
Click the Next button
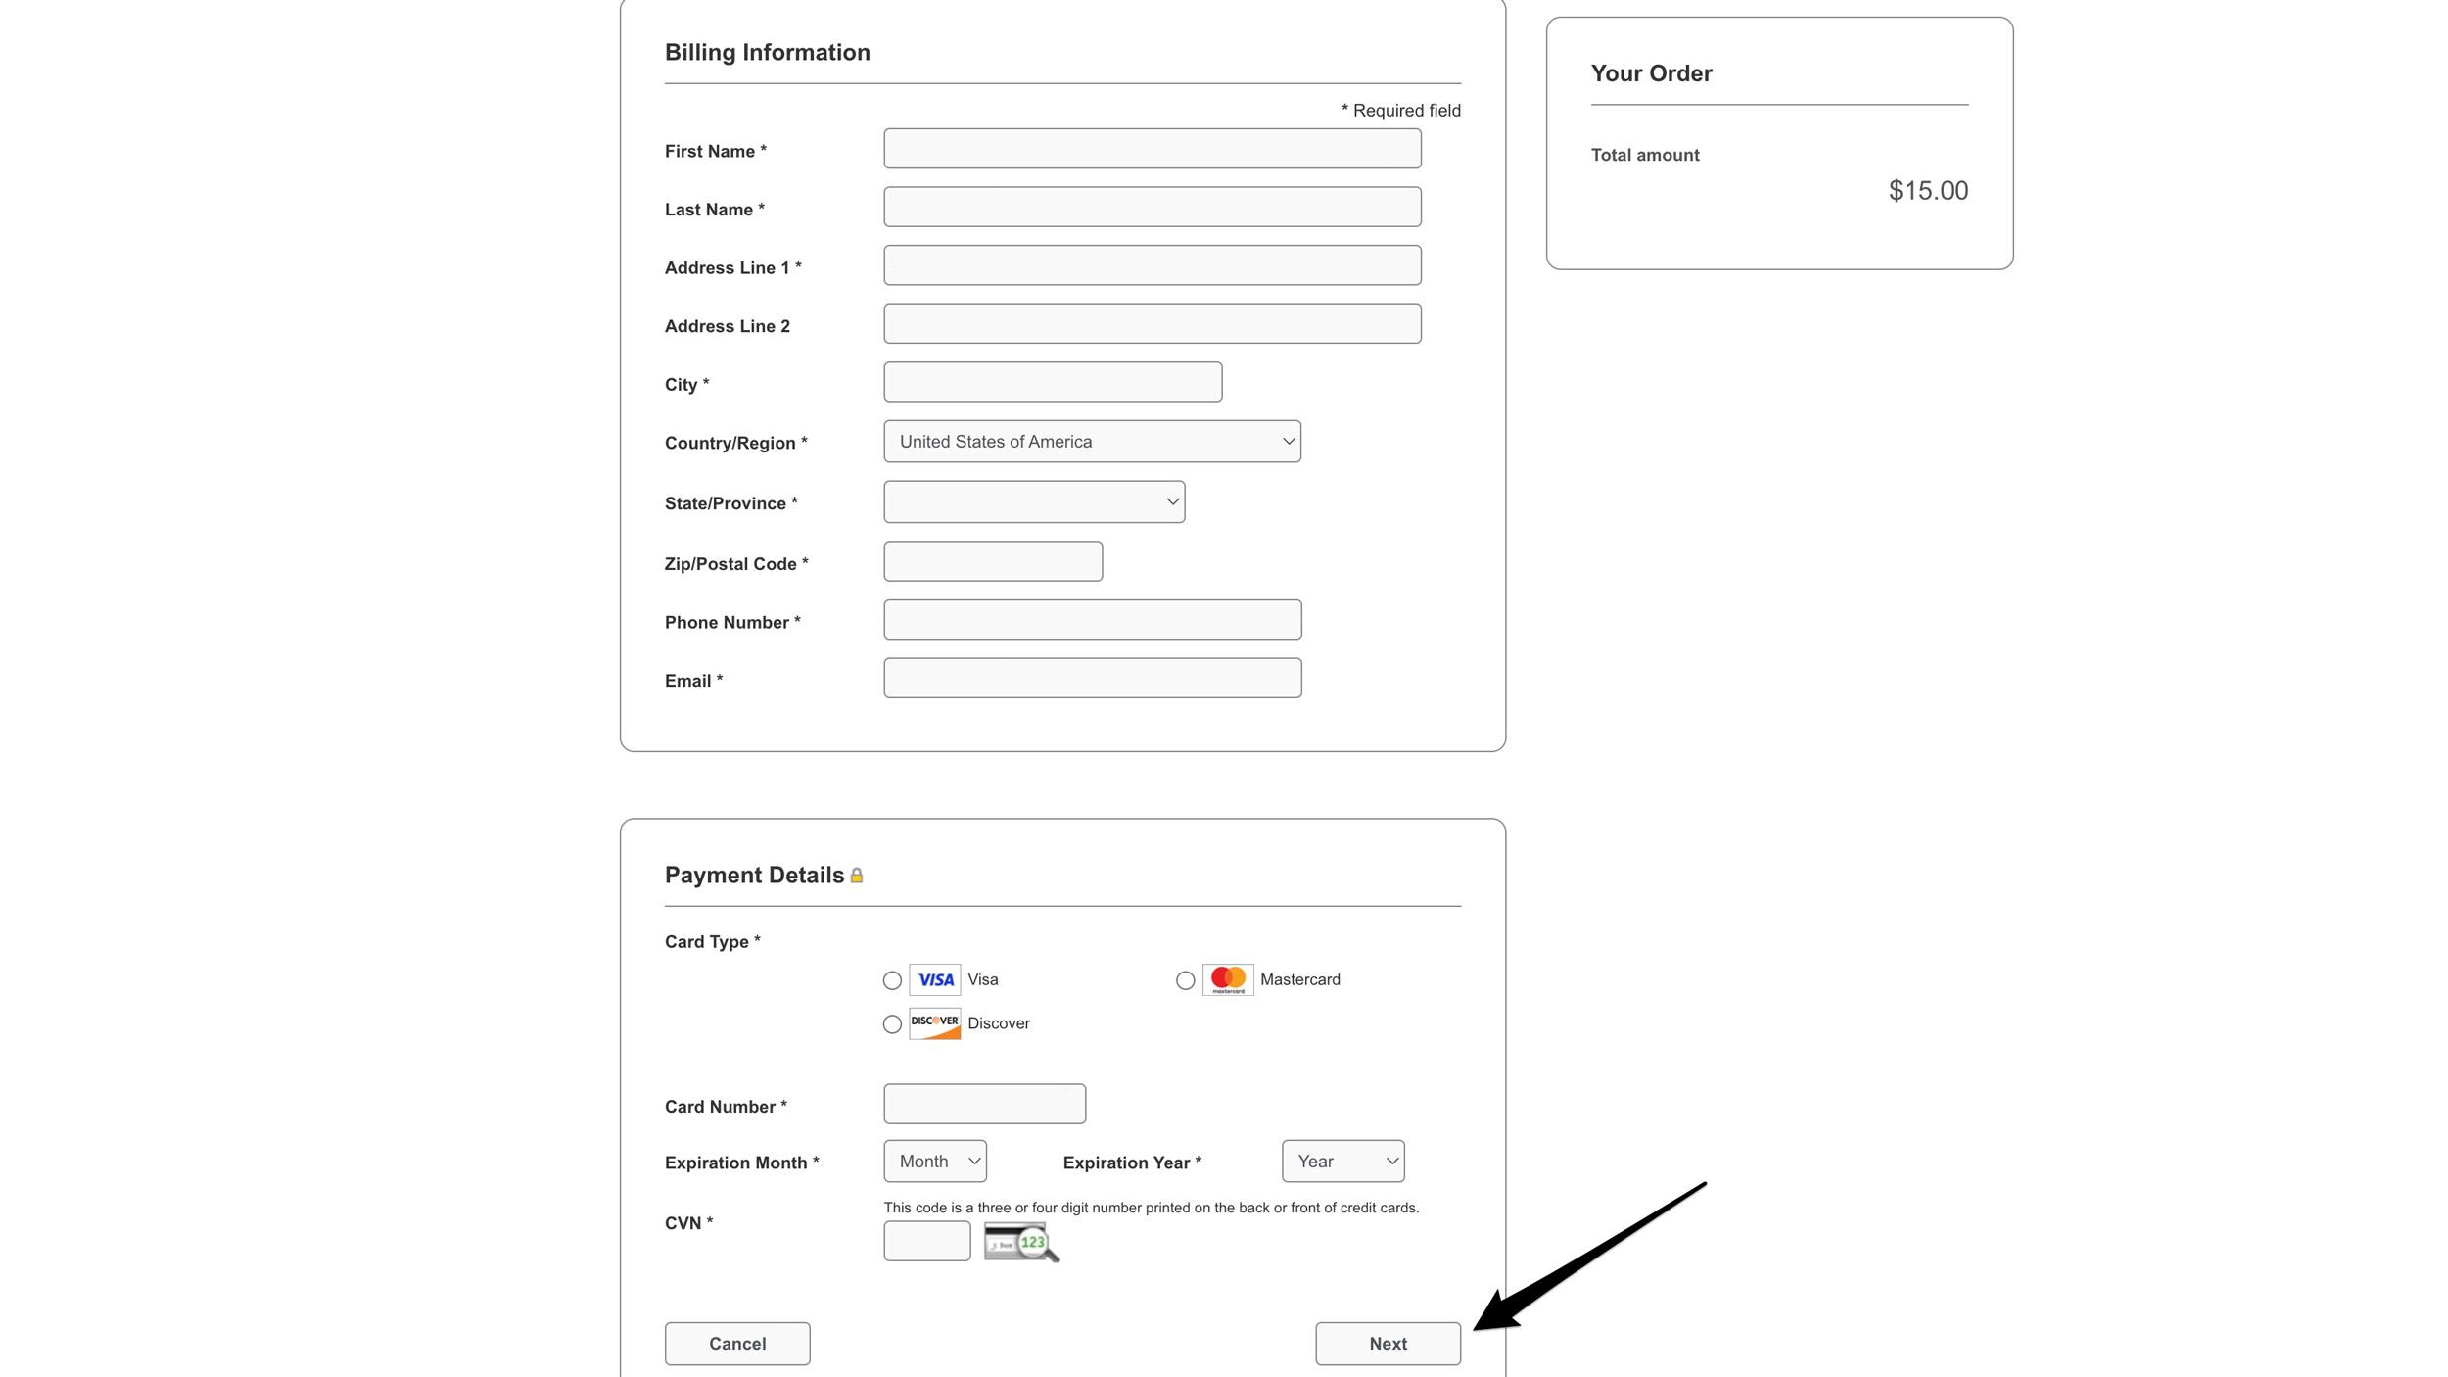(x=1388, y=1343)
